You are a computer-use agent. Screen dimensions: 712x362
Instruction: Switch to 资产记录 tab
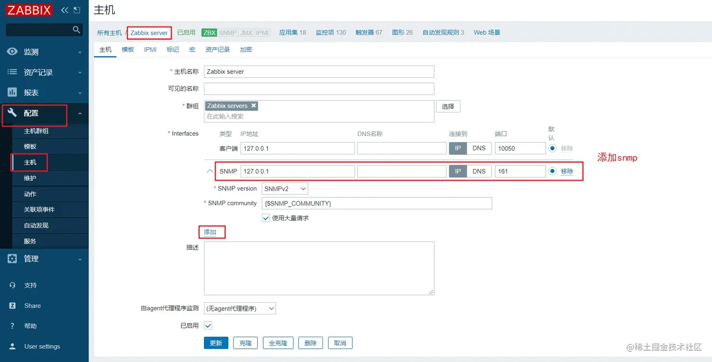pyautogui.click(x=218, y=49)
